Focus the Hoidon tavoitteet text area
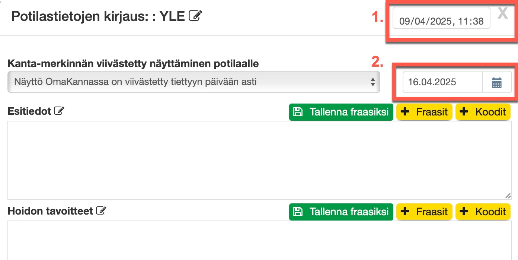Screen dimensions: 518x260 pos(259,240)
